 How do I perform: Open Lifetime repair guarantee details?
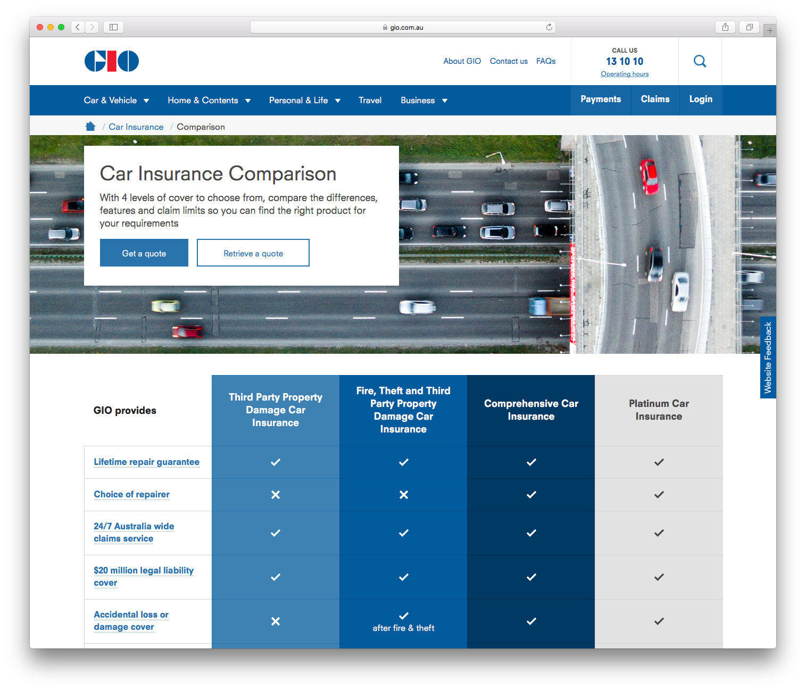147,462
